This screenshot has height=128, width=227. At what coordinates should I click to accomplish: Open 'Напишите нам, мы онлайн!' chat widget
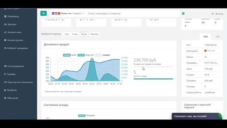pos(196,116)
